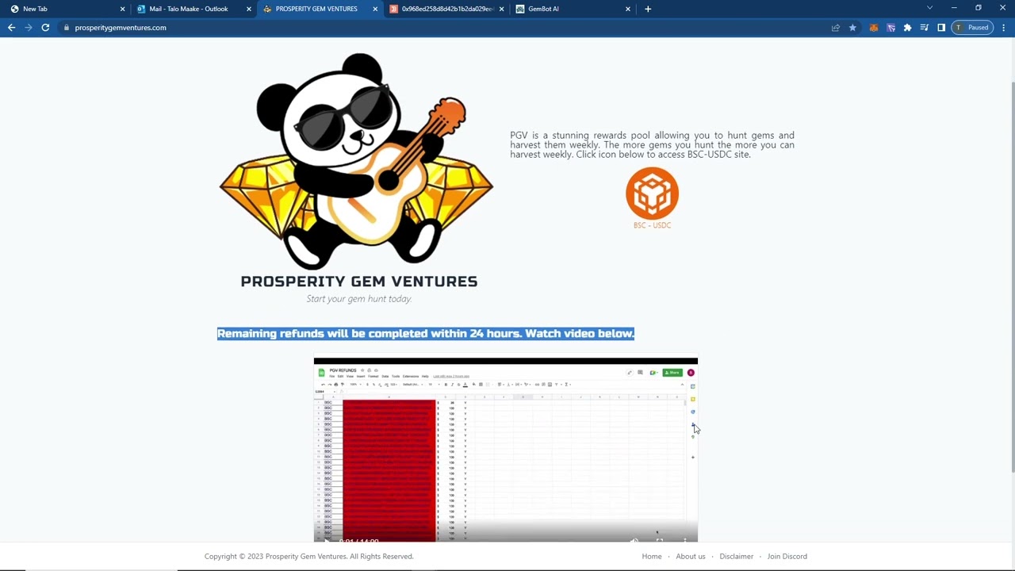
Task: Open the About us footer link
Action: (x=691, y=557)
